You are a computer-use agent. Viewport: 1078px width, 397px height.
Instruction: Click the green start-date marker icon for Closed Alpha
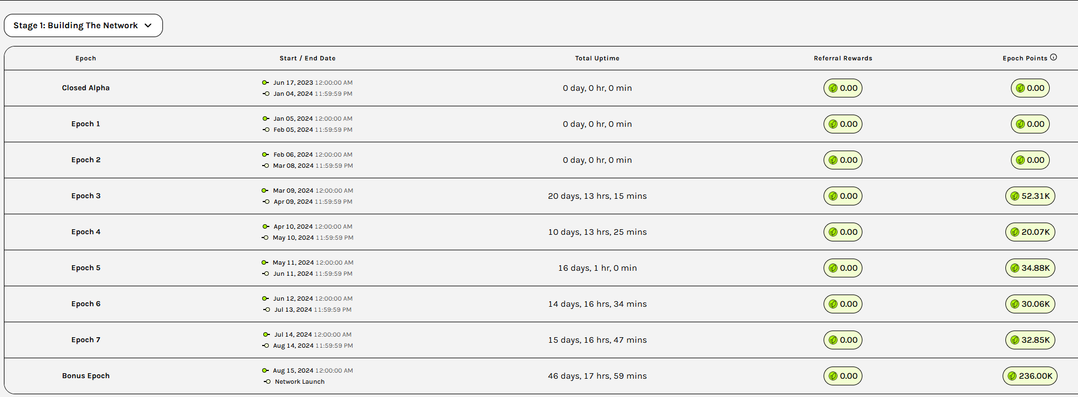coord(265,83)
